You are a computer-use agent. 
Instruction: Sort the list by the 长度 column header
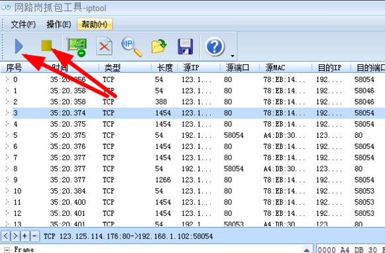(x=164, y=68)
